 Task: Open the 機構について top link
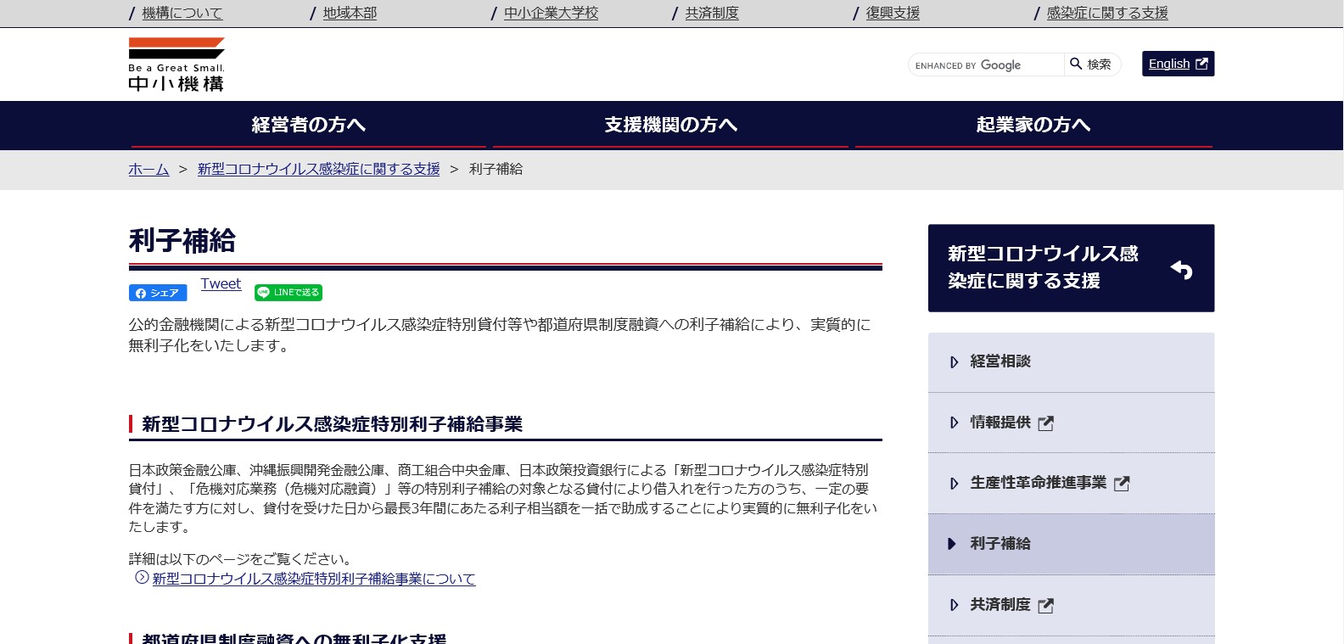[182, 13]
